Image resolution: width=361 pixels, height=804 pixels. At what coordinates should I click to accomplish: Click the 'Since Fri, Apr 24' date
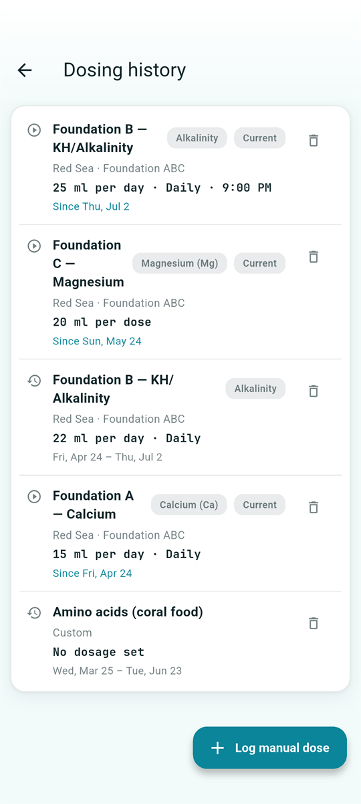92,573
